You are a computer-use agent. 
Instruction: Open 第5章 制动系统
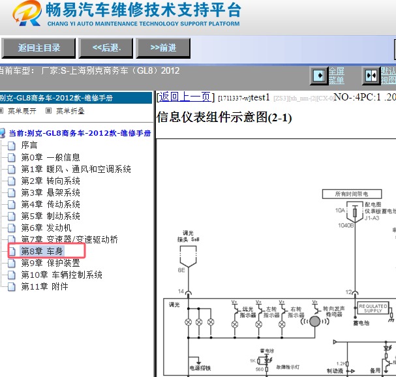[50, 216]
